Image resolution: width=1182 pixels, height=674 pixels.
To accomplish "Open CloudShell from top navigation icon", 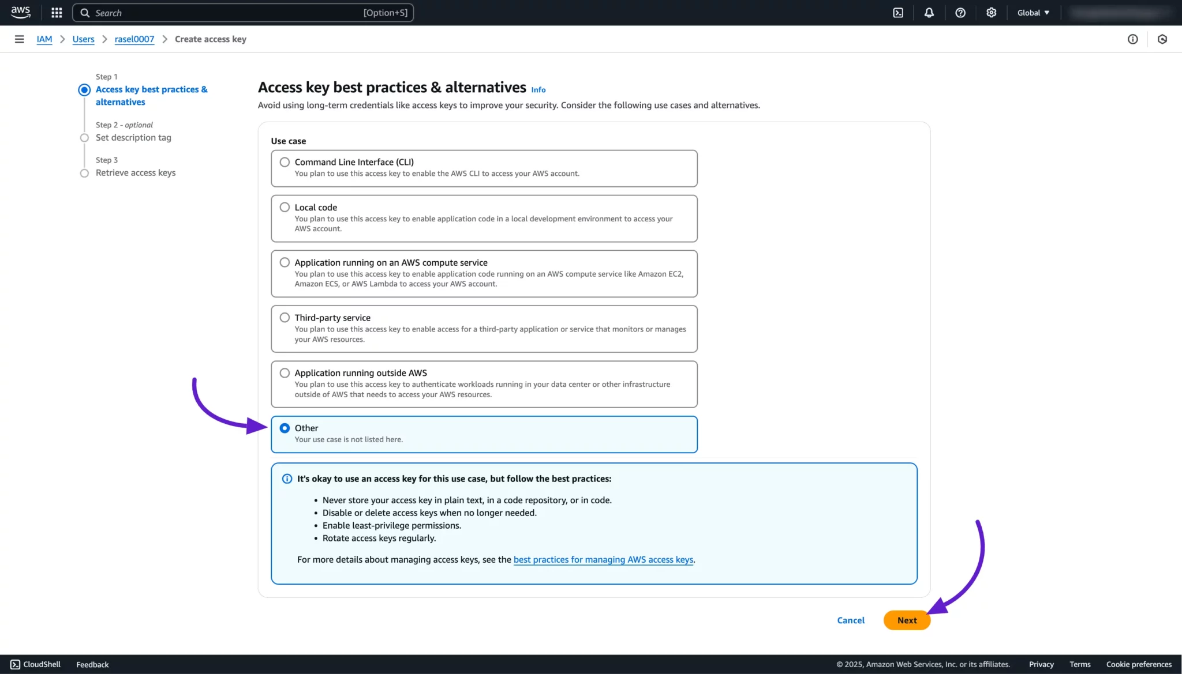I will point(898,13).
